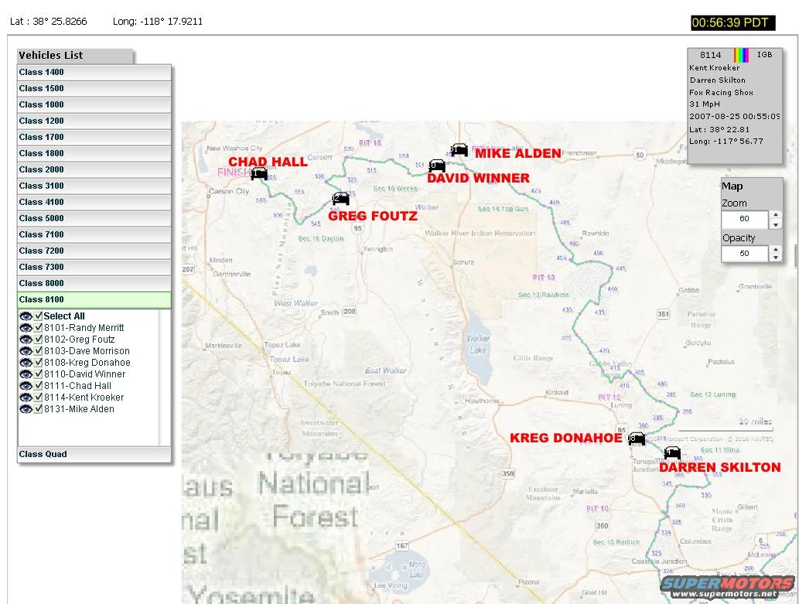
Task: Click Greg Foutz's truck marker on map
Action: coord(341,200)
